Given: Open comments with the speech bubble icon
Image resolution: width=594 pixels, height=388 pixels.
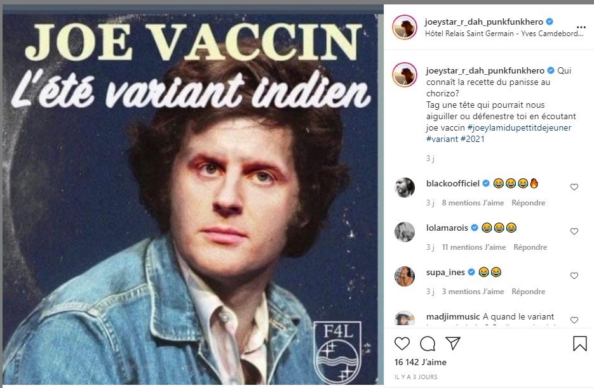Looking at the screenshot, I should coord(428,344).
